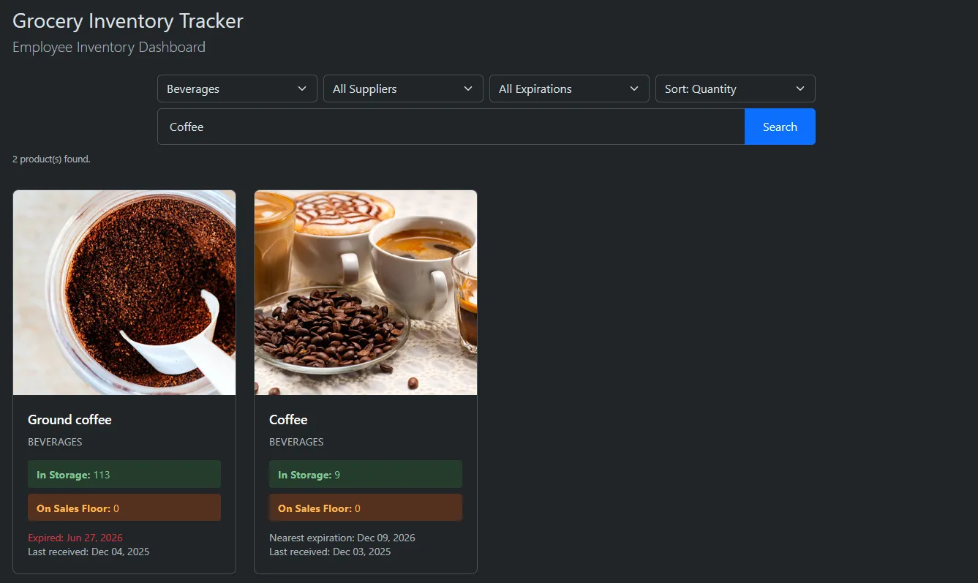Click Ground coffee's On Sales Floor: 0 badge
978x583 pixels.
click(124, 508)
